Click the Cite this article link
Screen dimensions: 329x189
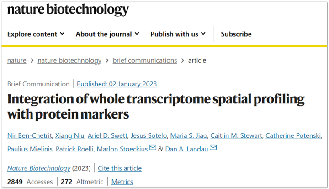click(x=120, y=168)
